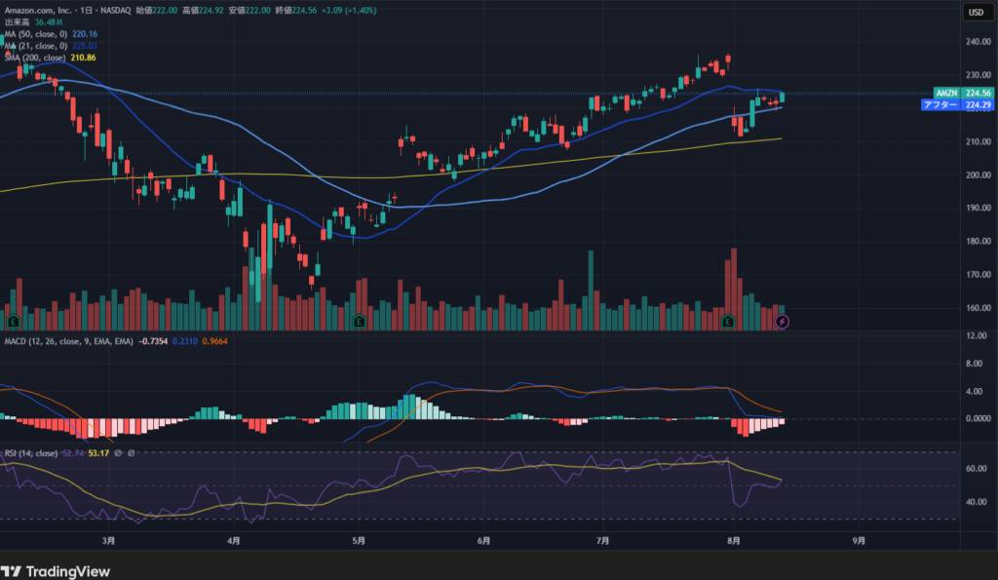The width and height of the screenshot is (998, 580).
Task: Click the 0.2310 MACD line value
Action: point(184,341)
